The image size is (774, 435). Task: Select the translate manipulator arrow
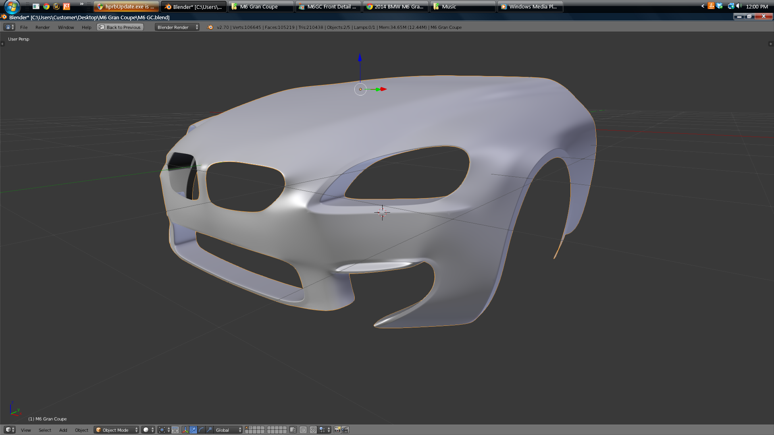click(193, 430)
